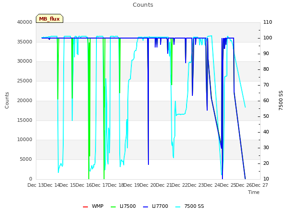
Task: Click the red WMP legend swatch
Action: pyautogui.click(x=86, y=207)
